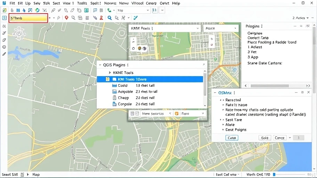This screenshot has height=178, width=317.
Task: Open the 2 Pades dropdown
Action: click(300, 18)
